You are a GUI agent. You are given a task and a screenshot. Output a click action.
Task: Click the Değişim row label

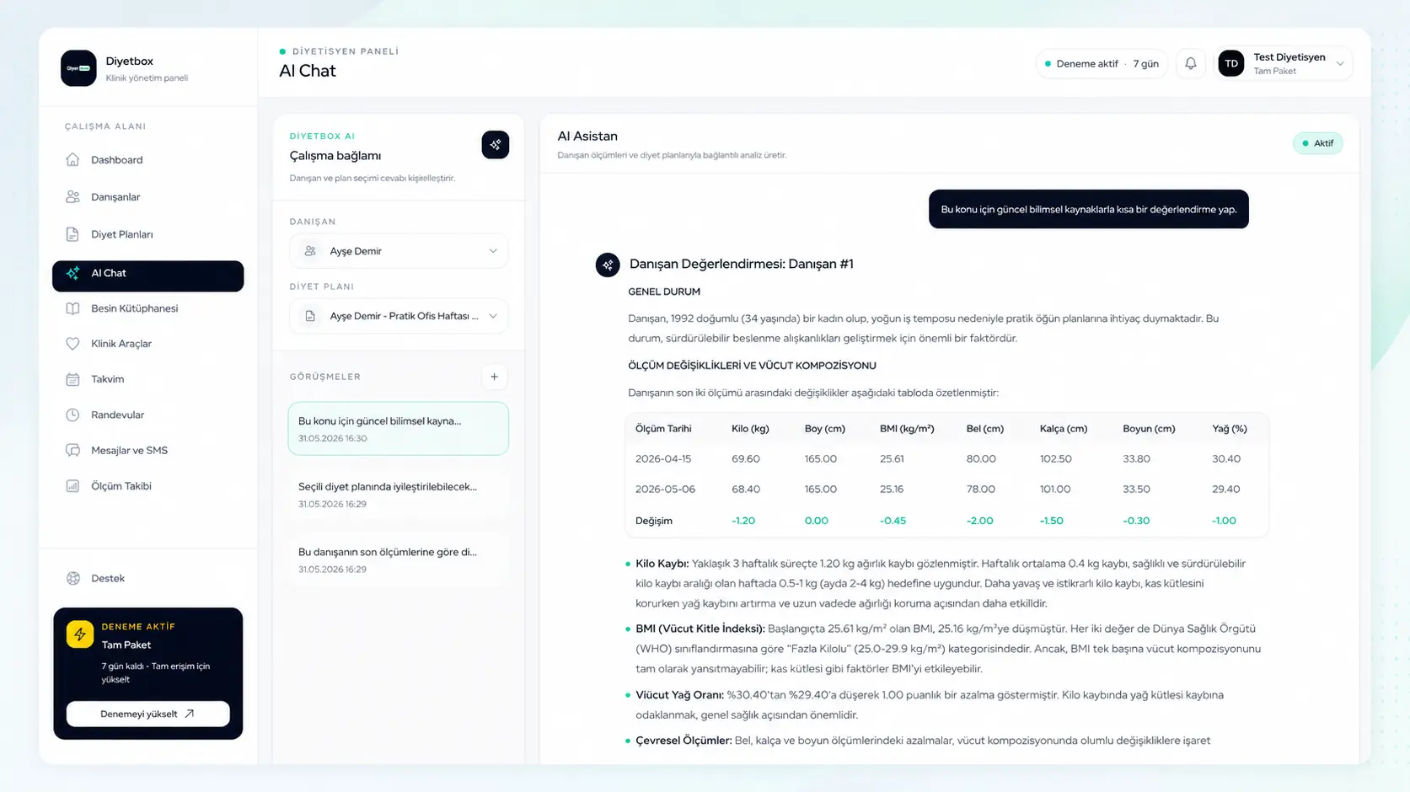tap(654, 521)
